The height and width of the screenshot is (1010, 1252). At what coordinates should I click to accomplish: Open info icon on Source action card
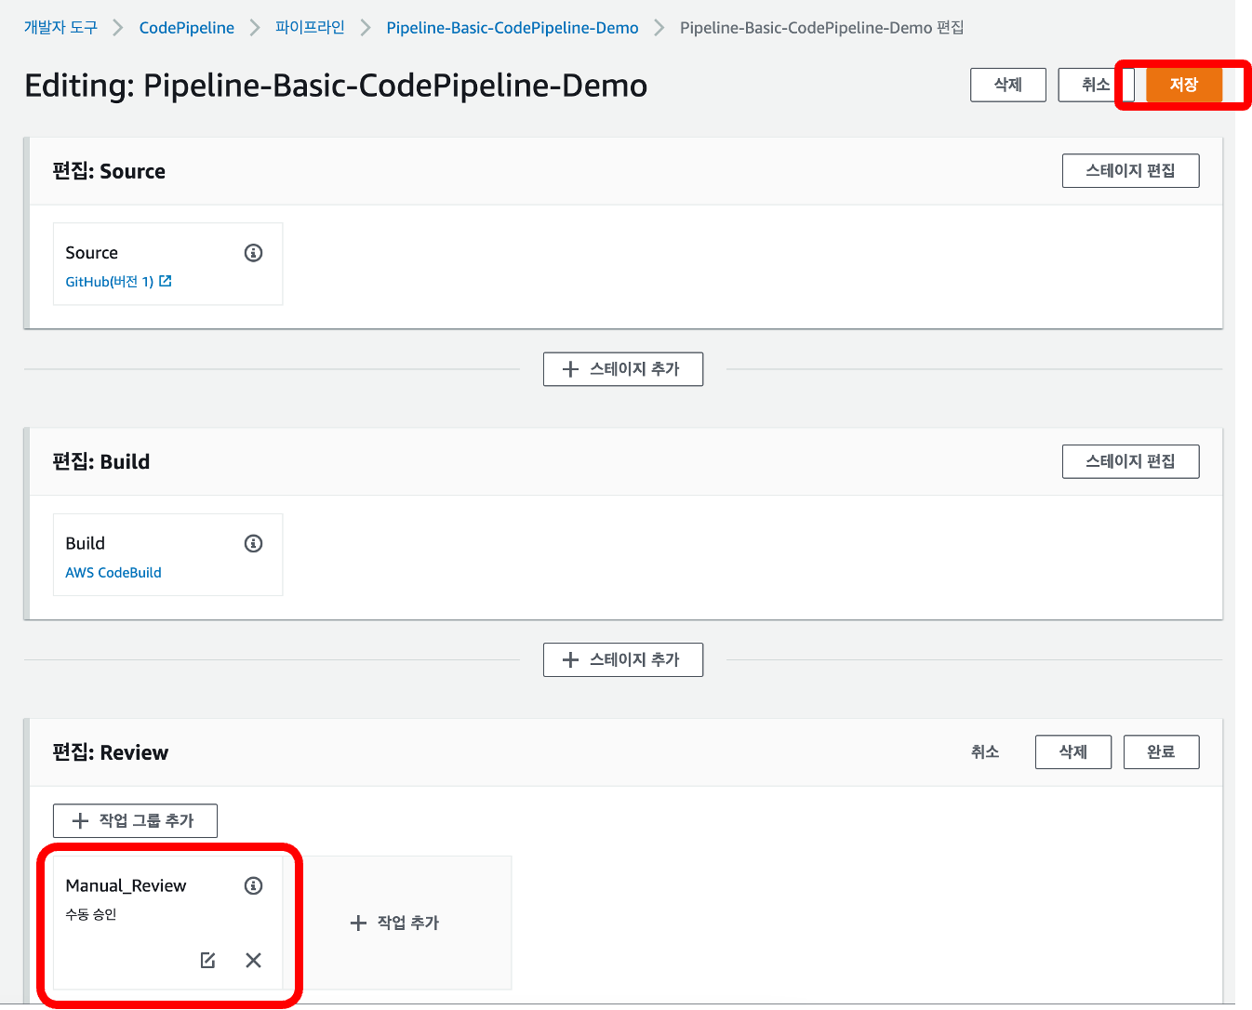click(253, 253)
